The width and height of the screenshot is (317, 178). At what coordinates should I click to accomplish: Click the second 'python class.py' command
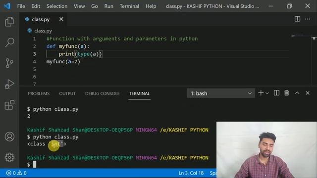pyautogui.click(x=55, y=137)
